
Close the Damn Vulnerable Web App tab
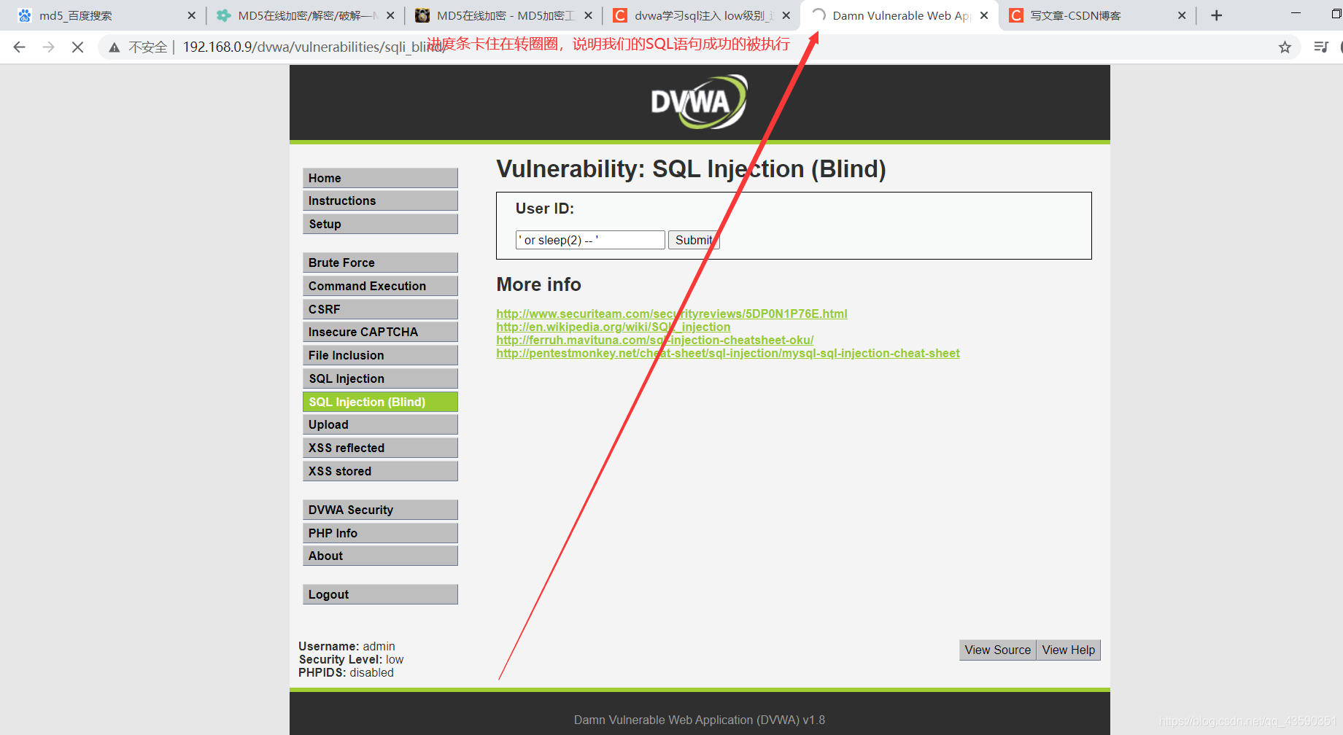[984, 15]
